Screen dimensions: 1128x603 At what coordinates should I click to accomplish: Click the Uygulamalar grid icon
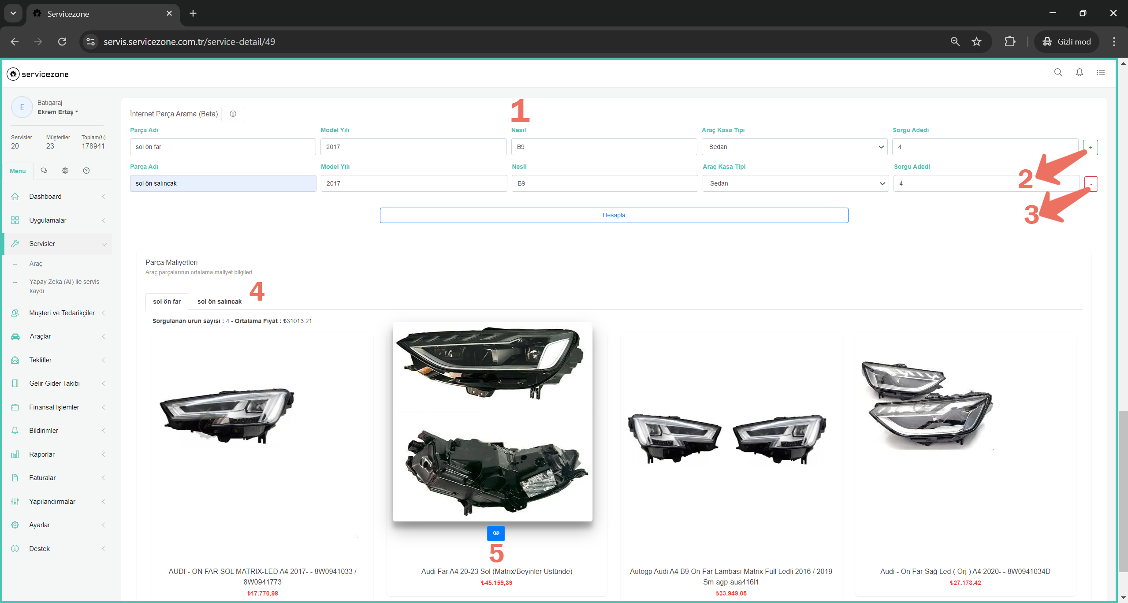15,220
